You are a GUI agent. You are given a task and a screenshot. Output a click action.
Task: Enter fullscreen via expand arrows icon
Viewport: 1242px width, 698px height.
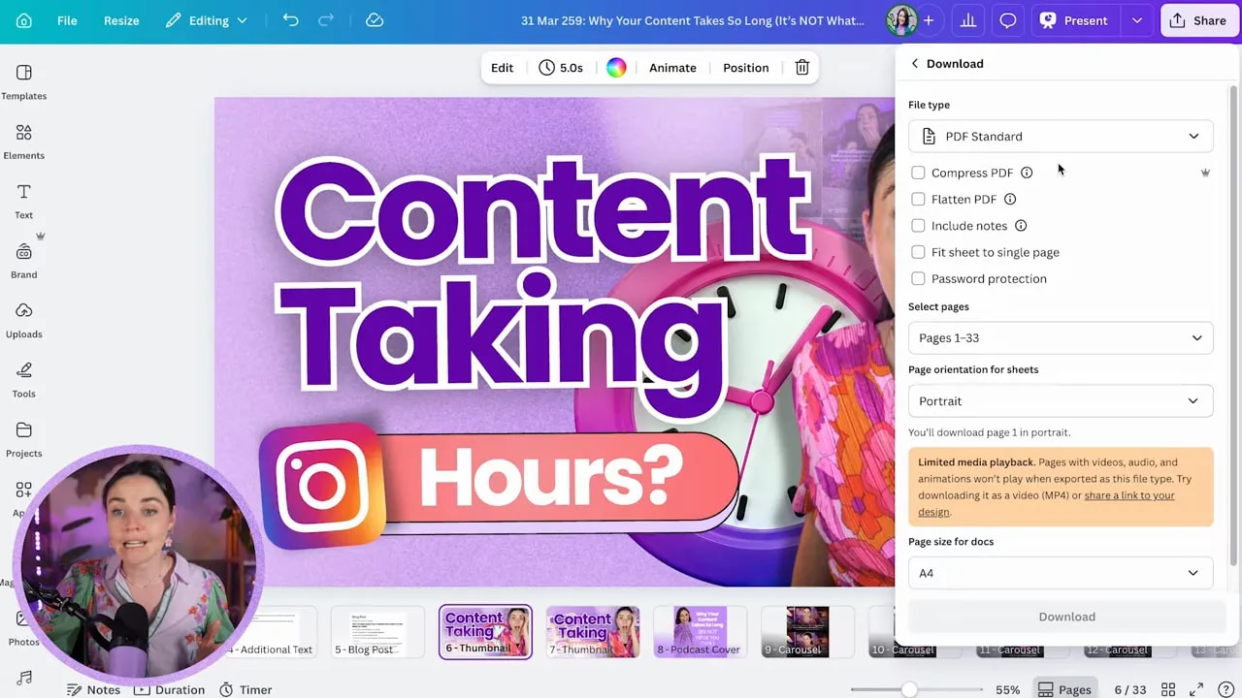tap(1196, 689)
